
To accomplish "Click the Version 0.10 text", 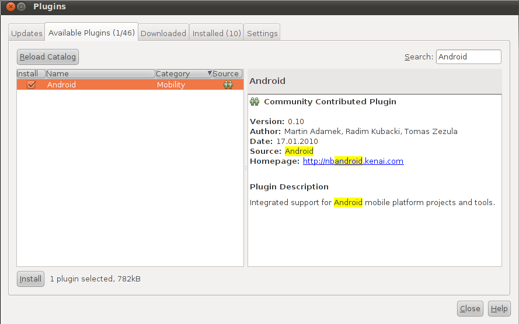I will (277, 122).
